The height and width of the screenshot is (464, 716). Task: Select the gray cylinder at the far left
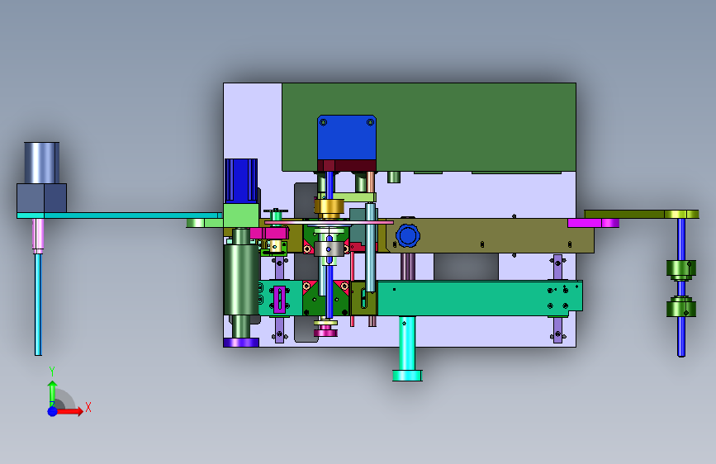coord(41,163)
